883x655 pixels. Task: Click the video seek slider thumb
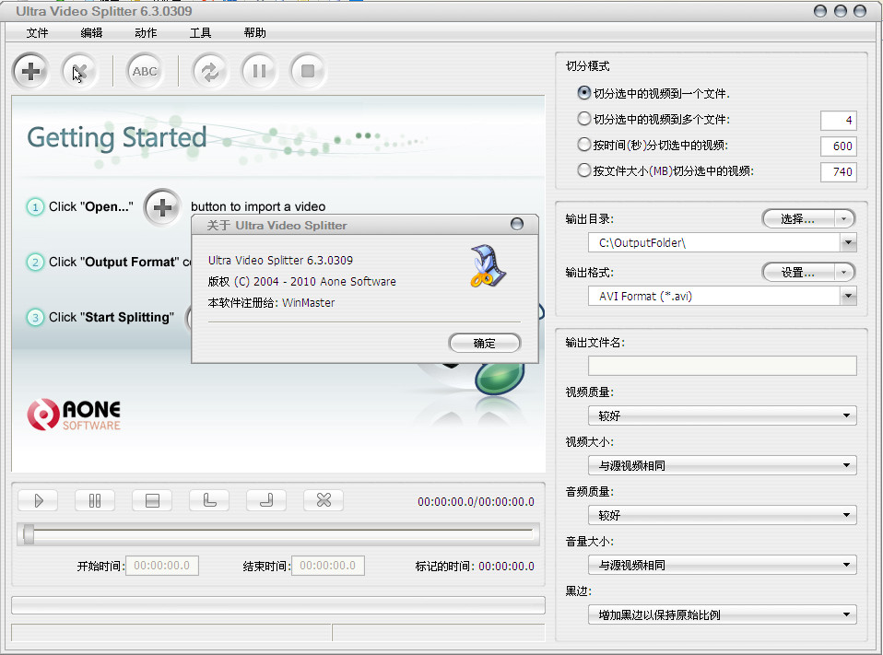29,534
